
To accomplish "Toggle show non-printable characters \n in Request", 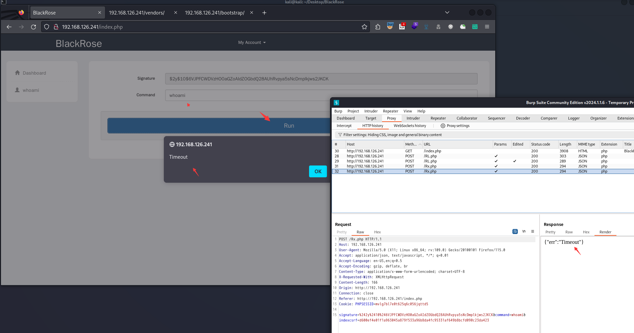I will [x=524, y=231].
